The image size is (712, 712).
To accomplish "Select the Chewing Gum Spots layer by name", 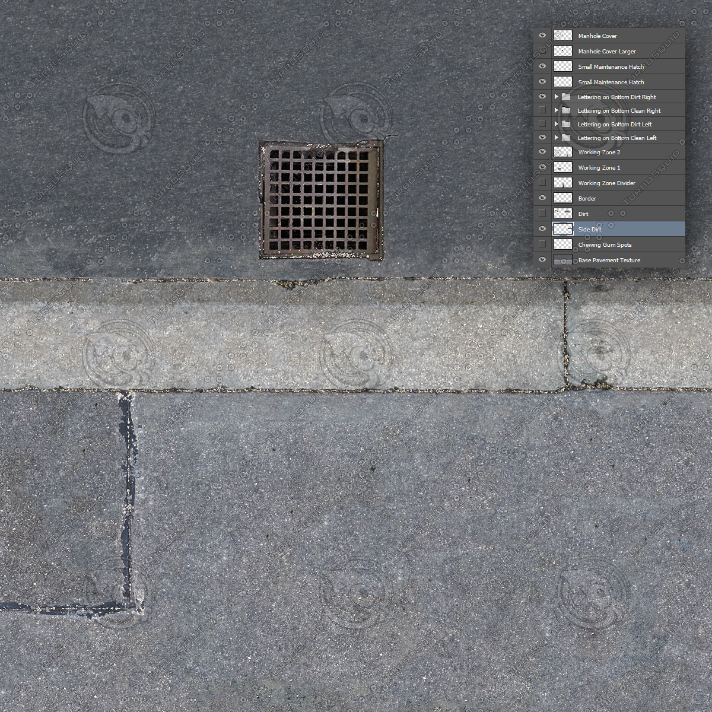I will [x=604, y=244].
